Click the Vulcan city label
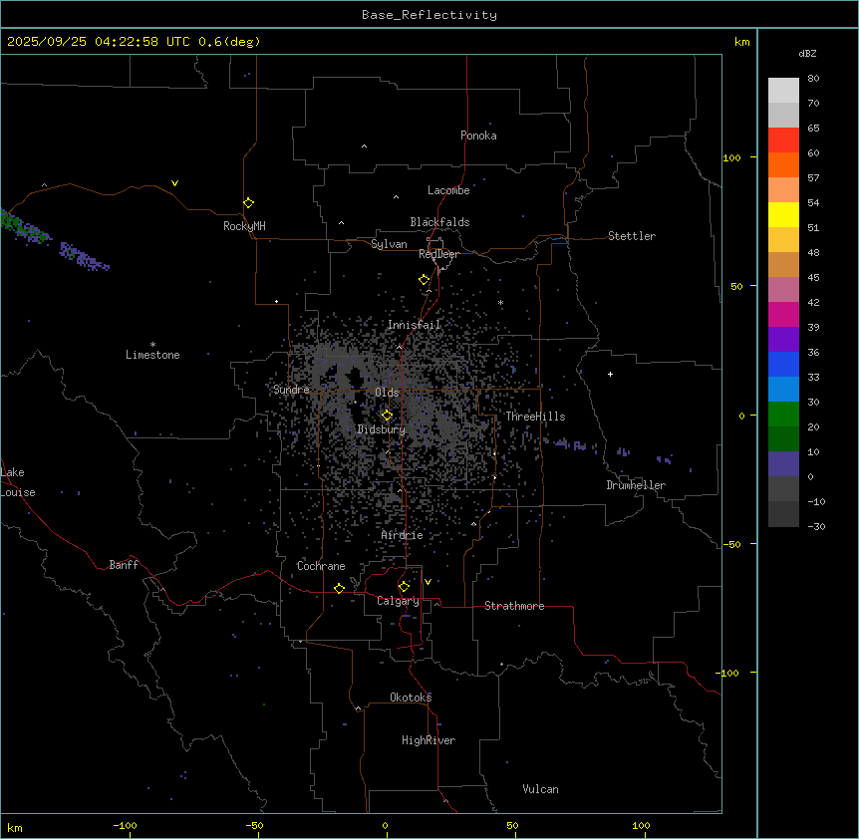859x839 pixels. (x=540, y=789)
